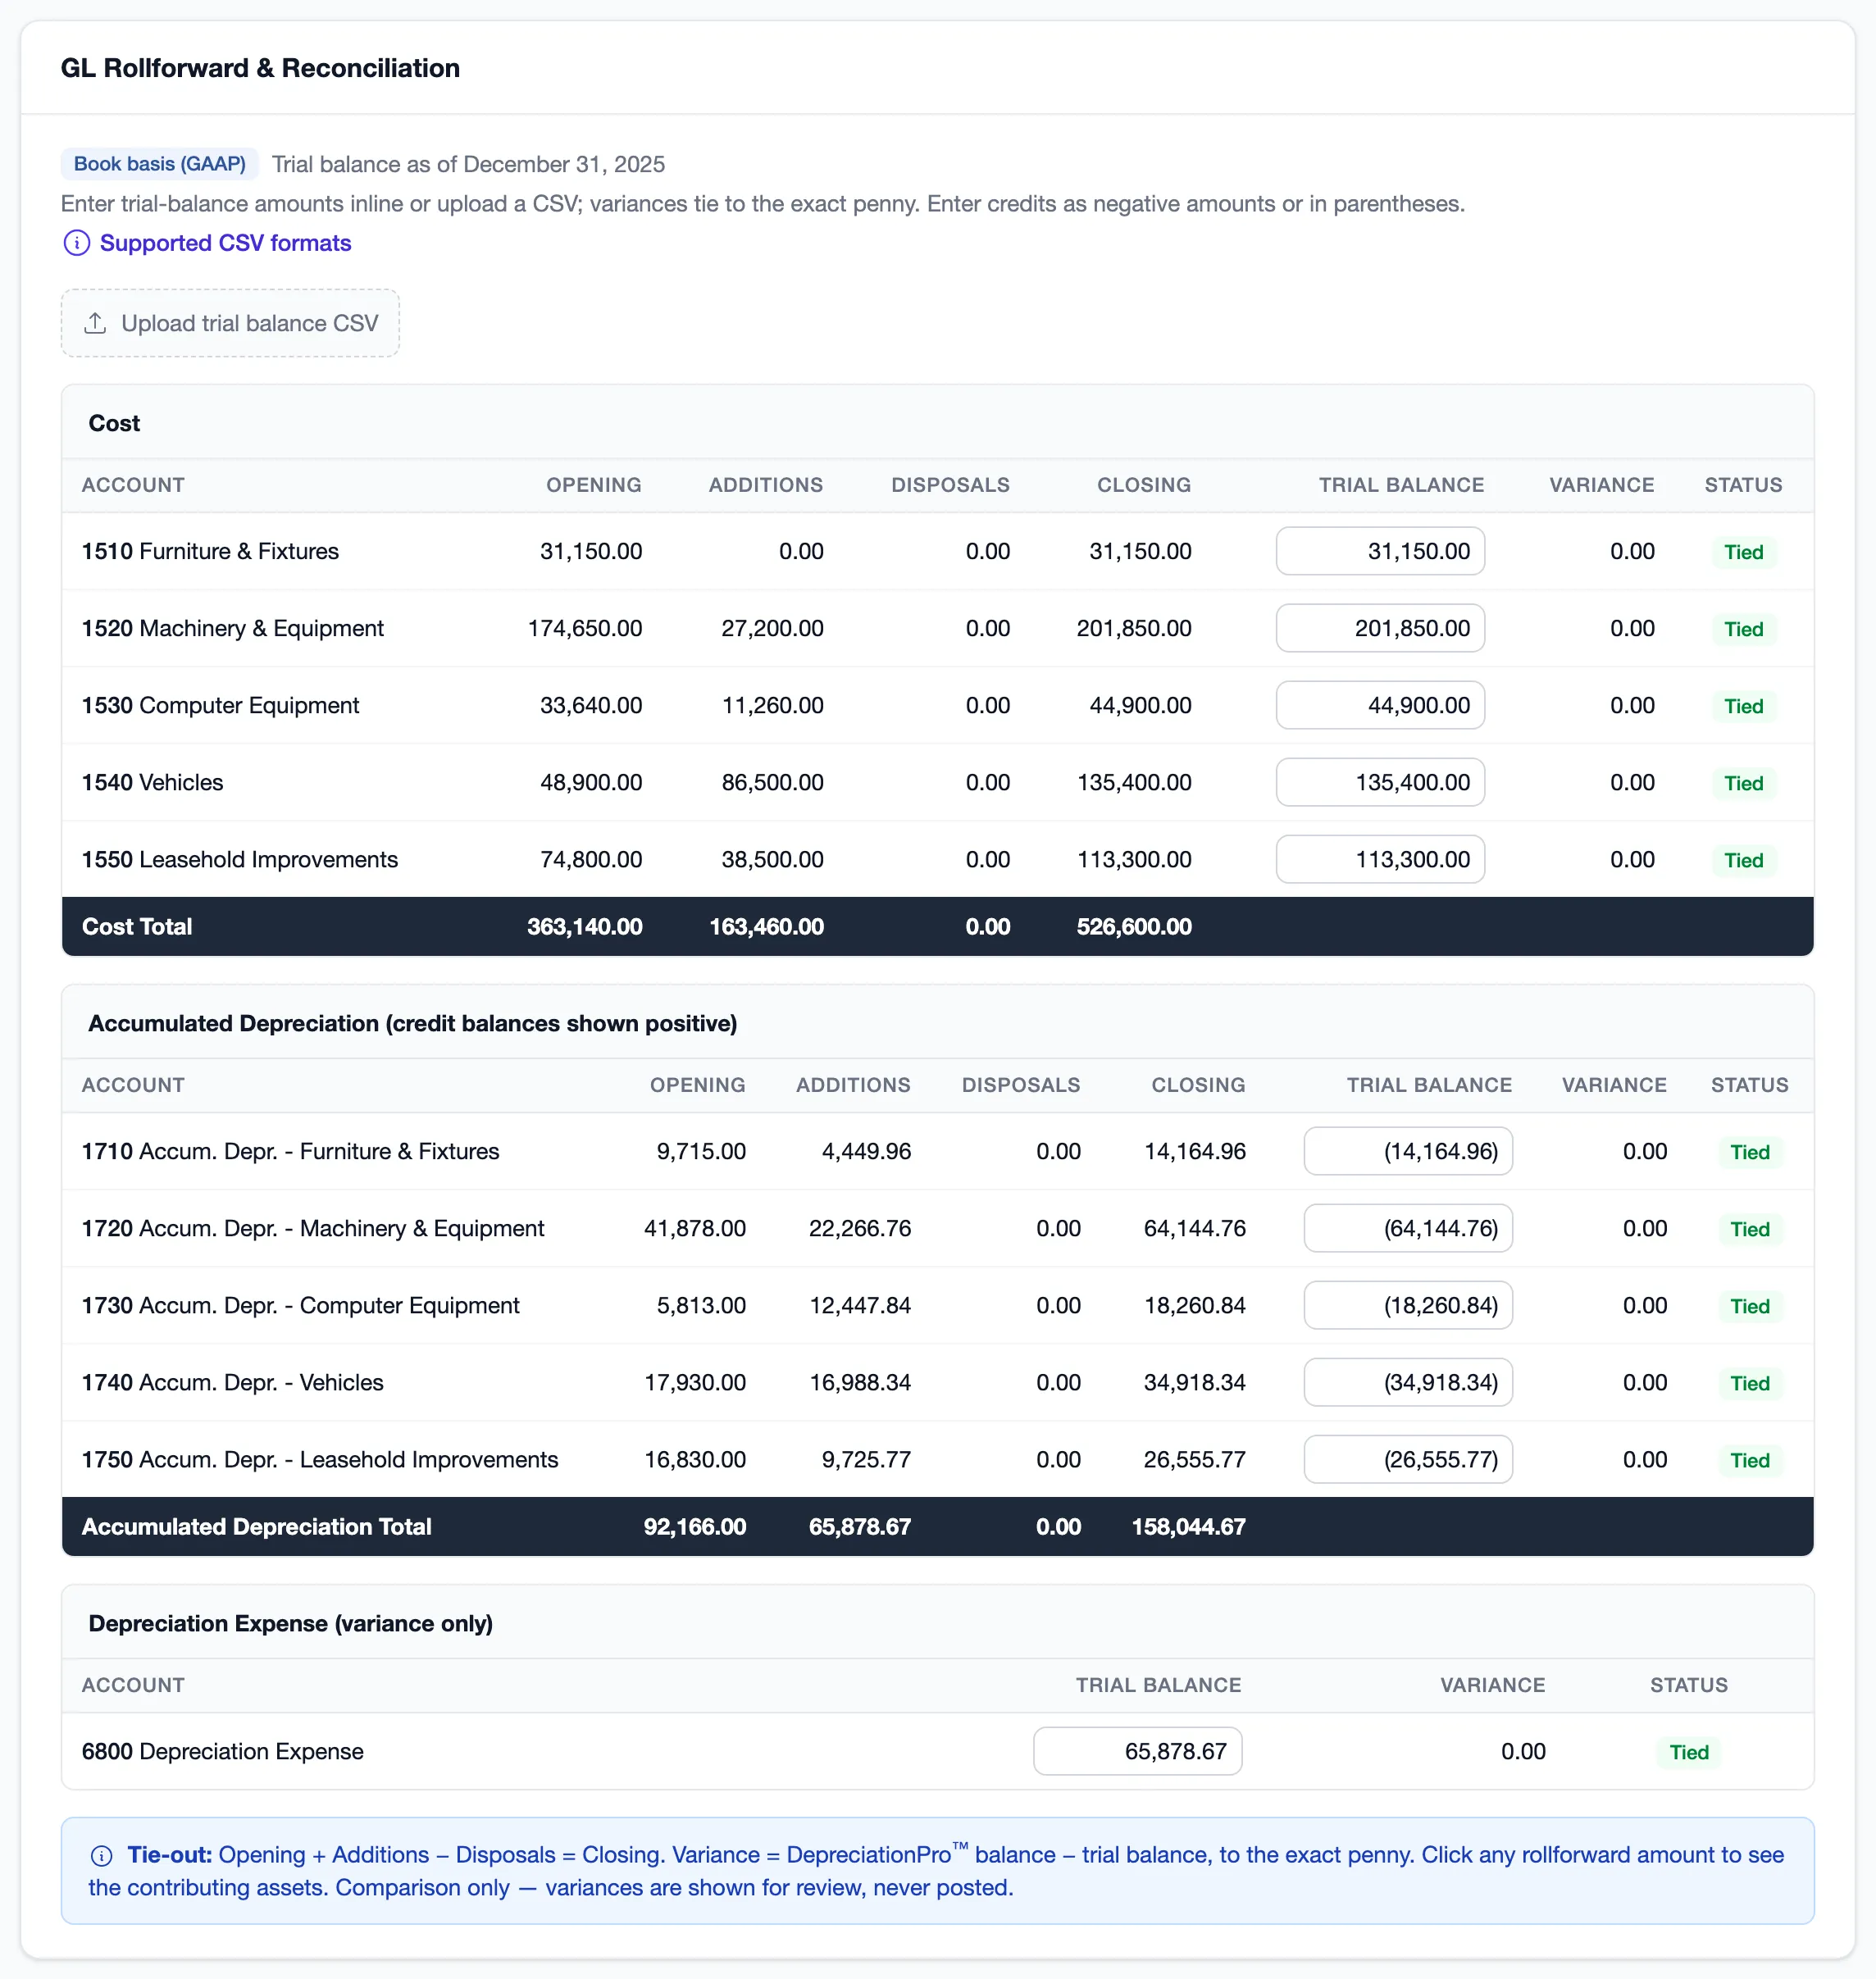This screenshot has height=1979, width=1876.
Task: Click the Book basis (GAAP) badge
Action: click(160, 164)
